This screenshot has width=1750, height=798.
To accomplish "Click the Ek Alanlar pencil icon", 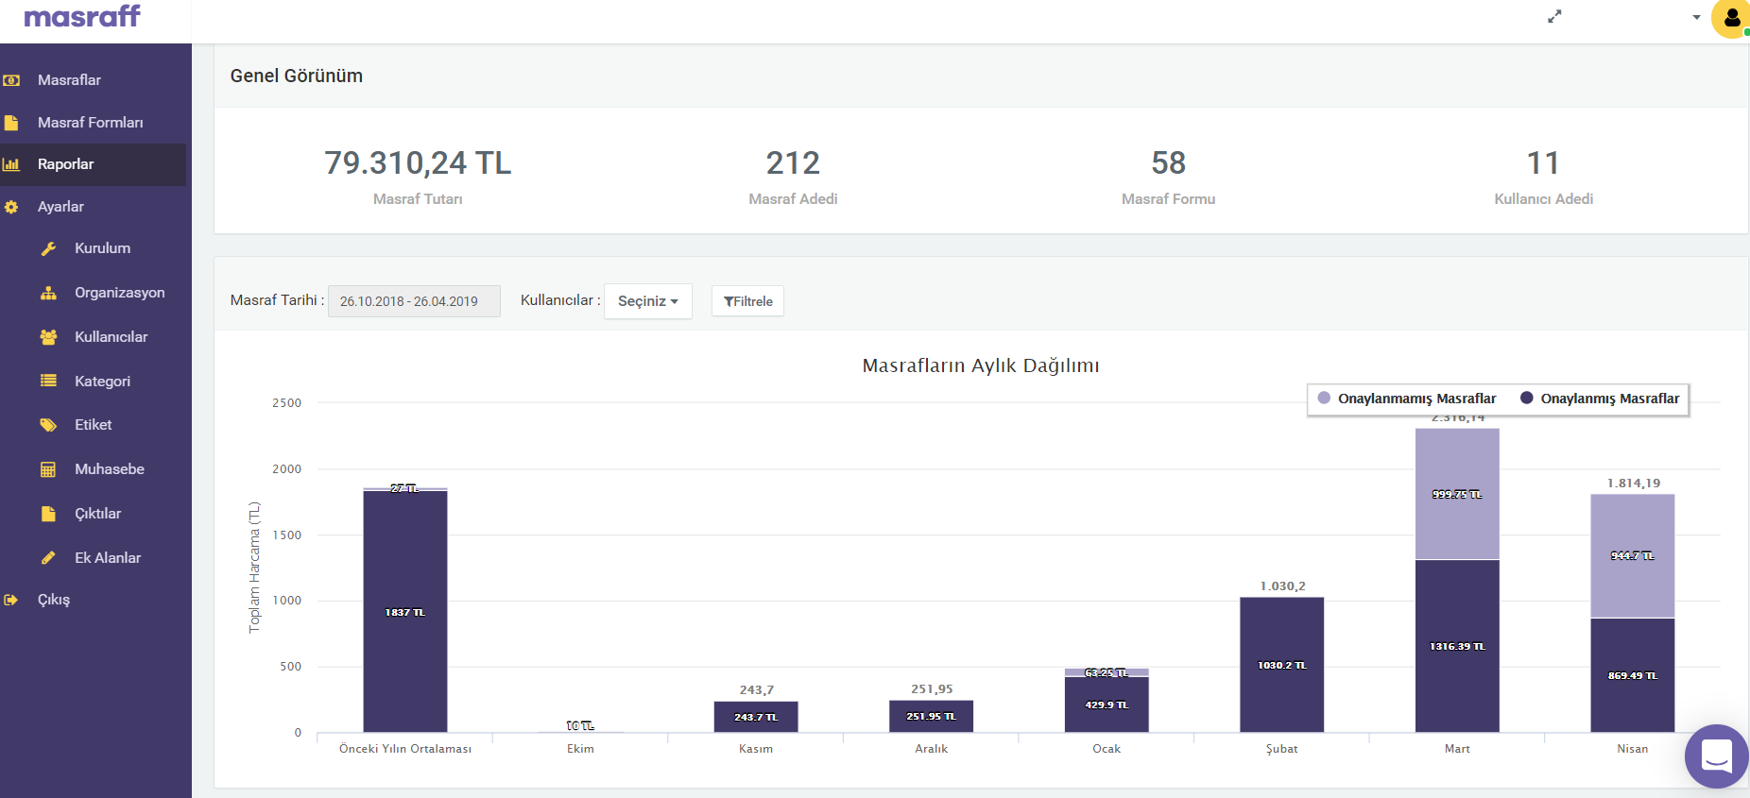I will [x=48, y=558].
